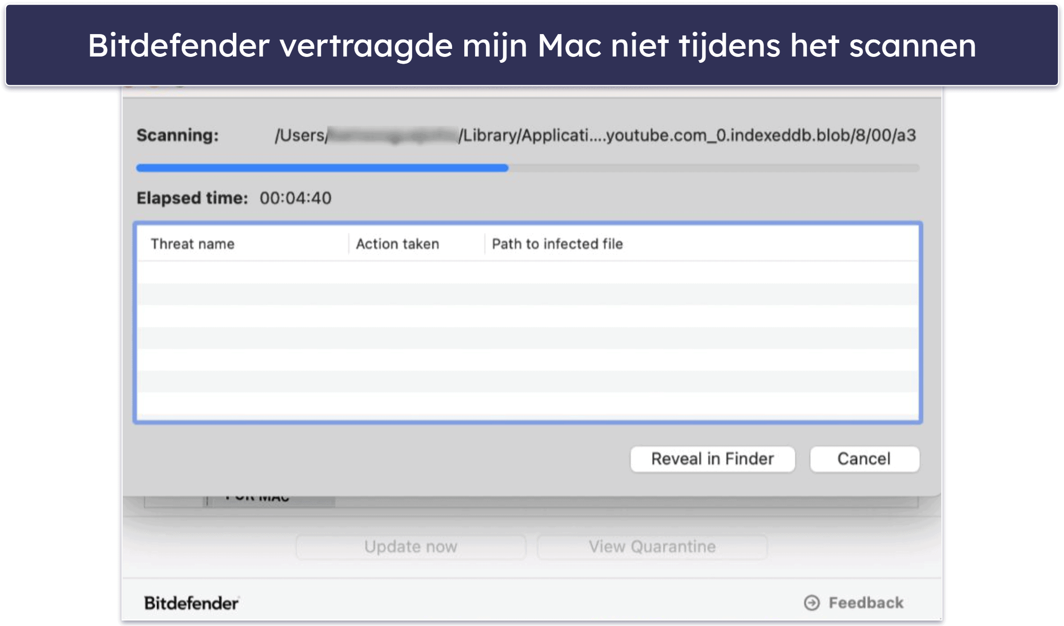Sort by Threat name column
This screenshot has height=626, width=1064.
(192, 244)
